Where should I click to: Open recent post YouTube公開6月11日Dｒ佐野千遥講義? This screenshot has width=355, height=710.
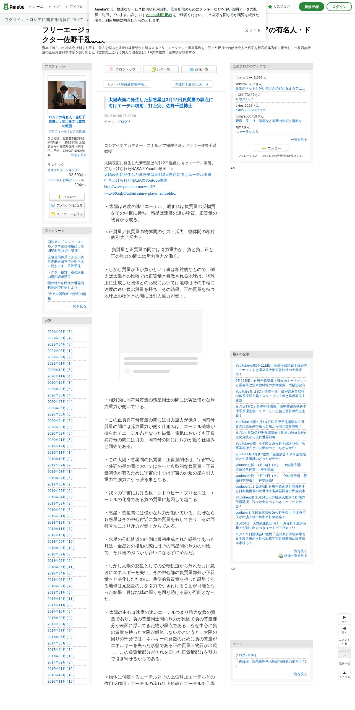271,370
